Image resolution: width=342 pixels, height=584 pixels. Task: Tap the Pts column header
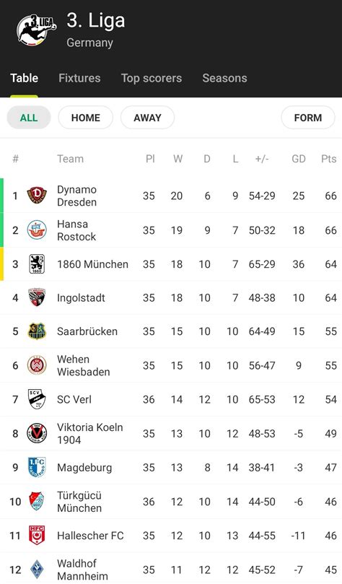(329, 159)
